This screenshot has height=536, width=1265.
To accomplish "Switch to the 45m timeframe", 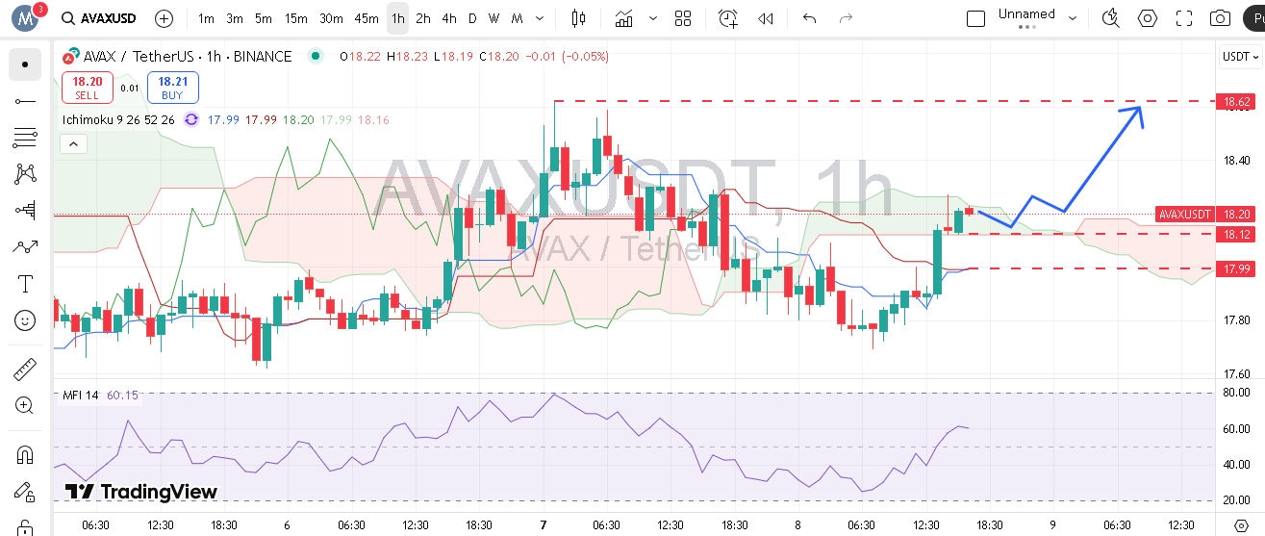I will tap(366, 18).
